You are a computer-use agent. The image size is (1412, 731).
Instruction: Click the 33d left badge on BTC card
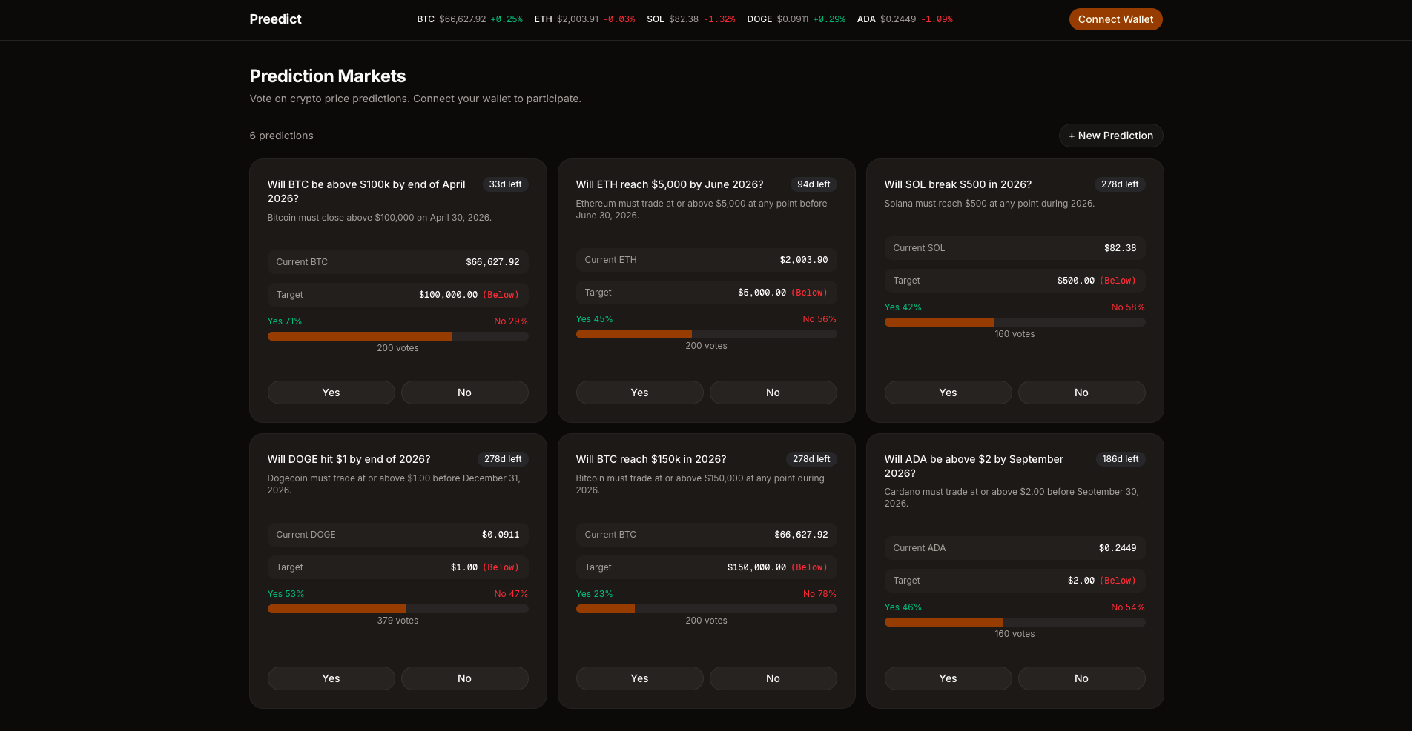point(505,184)
